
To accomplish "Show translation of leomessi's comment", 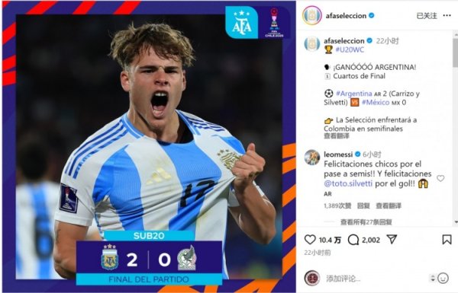I will click(x=389, y=205).
